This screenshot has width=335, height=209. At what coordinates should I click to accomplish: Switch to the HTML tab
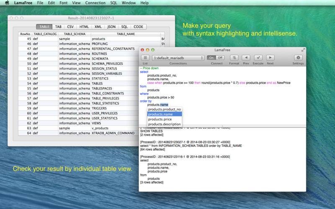pos(84,27)
